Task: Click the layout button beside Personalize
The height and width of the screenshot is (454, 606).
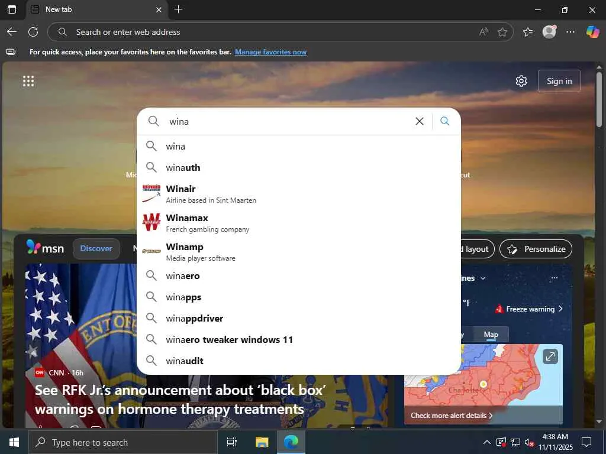Action: (x=477, y=249)
